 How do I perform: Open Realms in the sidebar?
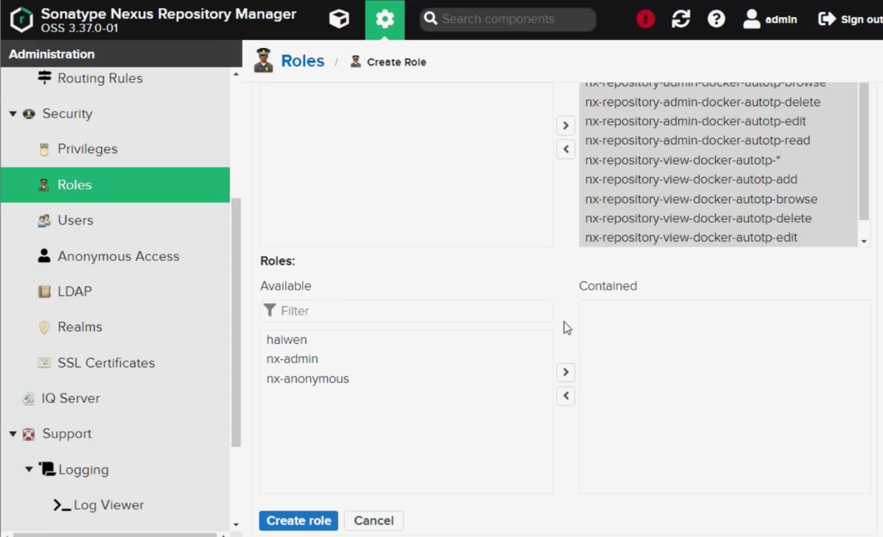click(80, 327)
